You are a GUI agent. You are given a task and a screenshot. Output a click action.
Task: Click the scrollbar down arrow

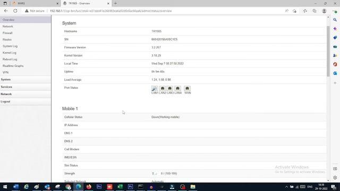pyautogui.click(x=328, y=180)
